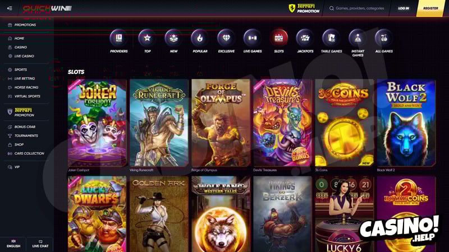Open the 2 Royal Coins thumbnail
This screenshot has height=252, width=449.
click(x=406, y=214)
